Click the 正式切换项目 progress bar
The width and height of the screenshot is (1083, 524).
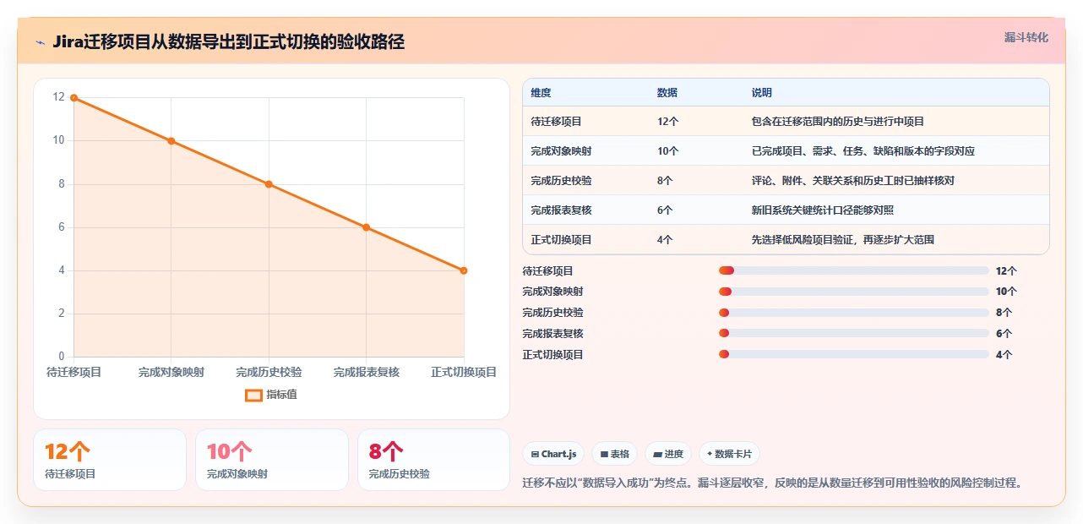(x=854, y=354)
